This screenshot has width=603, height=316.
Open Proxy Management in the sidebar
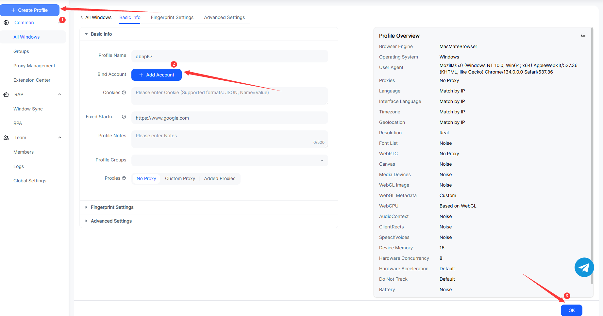point(34,66)
